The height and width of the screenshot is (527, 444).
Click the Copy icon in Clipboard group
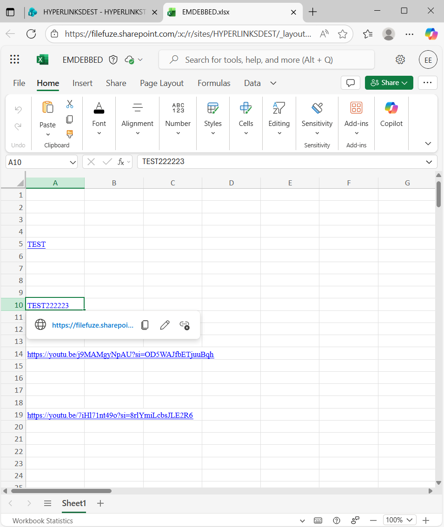(x=70, y=119)
